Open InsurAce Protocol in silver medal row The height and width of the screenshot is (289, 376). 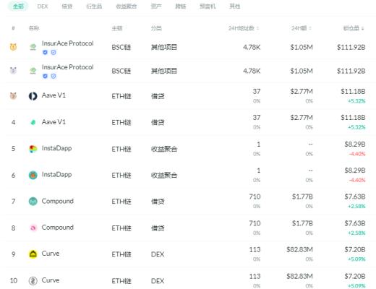pos(68,67)
